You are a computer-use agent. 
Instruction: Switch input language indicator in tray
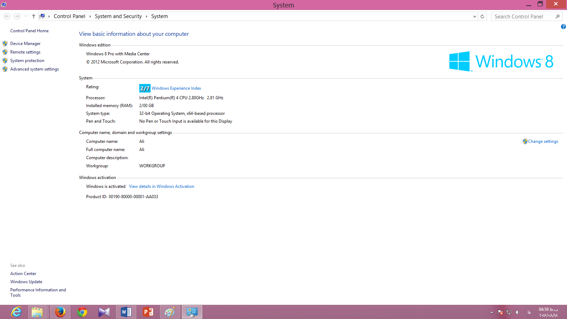pos(529,312)
